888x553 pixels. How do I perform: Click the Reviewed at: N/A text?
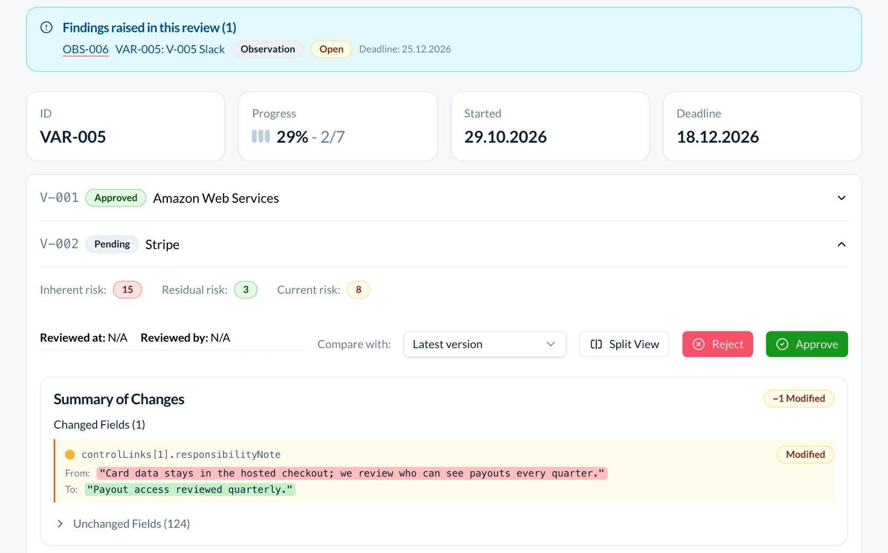point(83,338)
